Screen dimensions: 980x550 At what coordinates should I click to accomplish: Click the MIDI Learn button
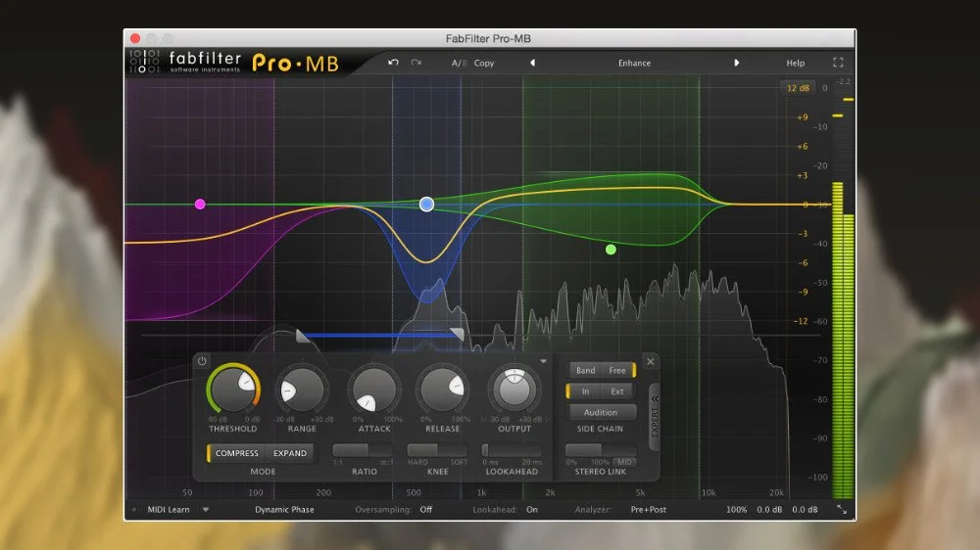[x=169, y=510]
